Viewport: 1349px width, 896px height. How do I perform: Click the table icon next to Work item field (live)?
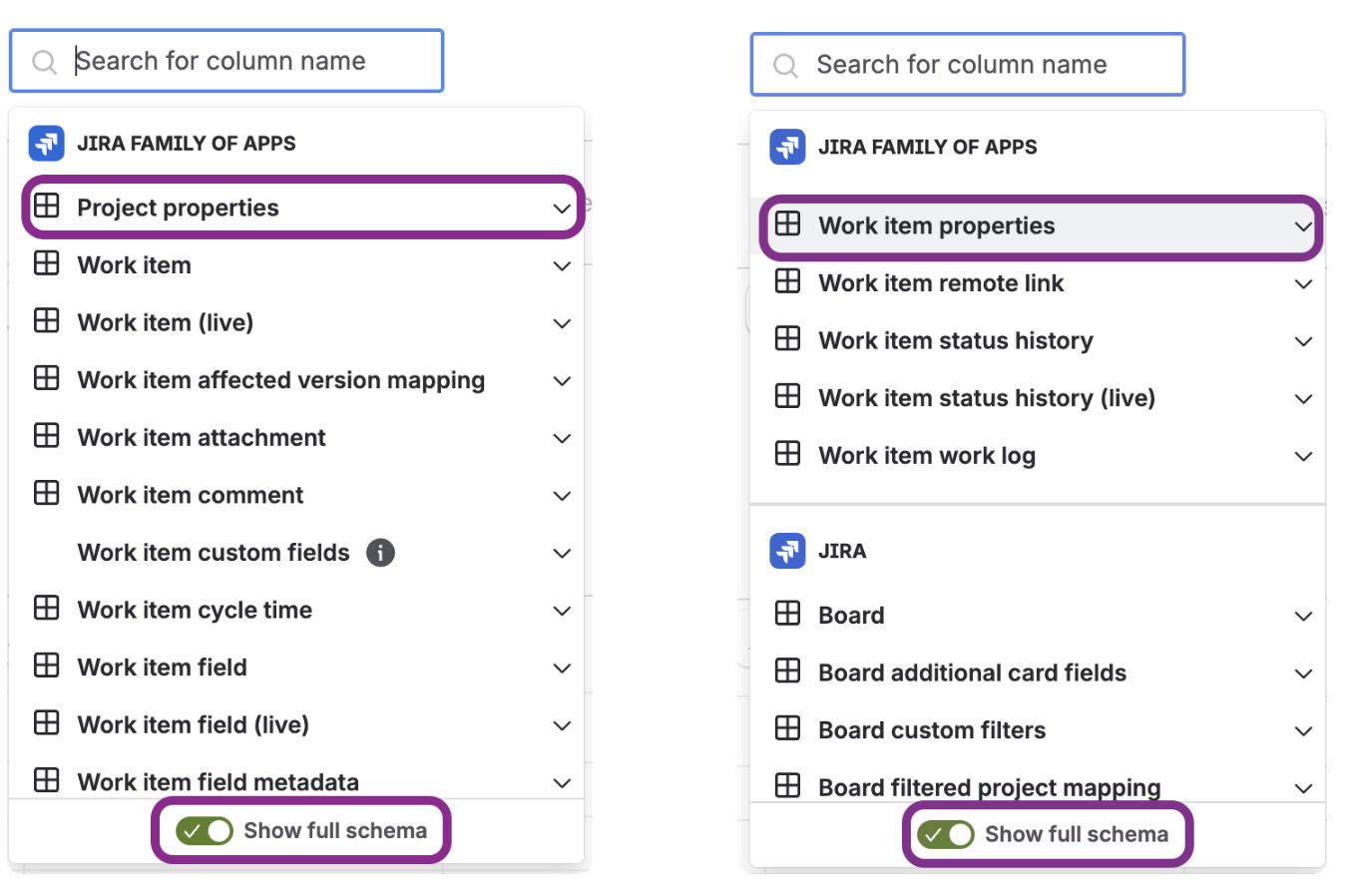pos(47,723)
